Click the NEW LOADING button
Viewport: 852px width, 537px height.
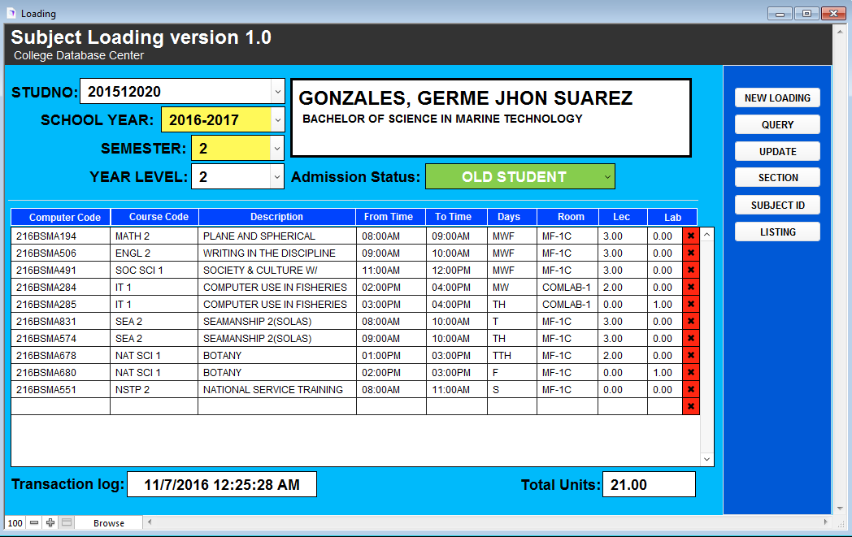[777, 97]
